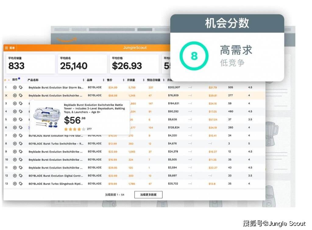Click the 平均月销量 833 stat card

tap(30, 64)
